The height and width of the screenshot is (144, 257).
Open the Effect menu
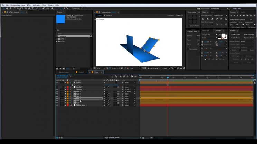click(29, 5)
